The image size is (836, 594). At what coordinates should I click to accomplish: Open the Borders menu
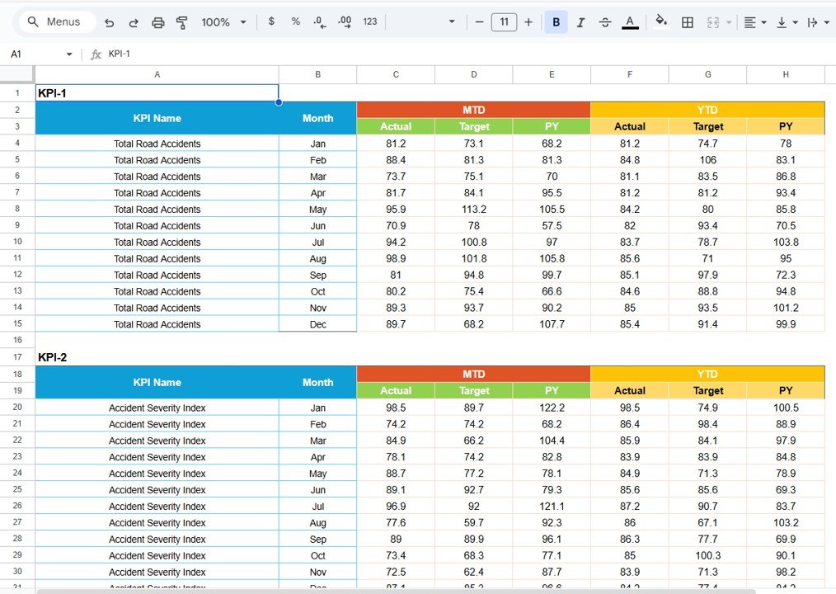688,22
